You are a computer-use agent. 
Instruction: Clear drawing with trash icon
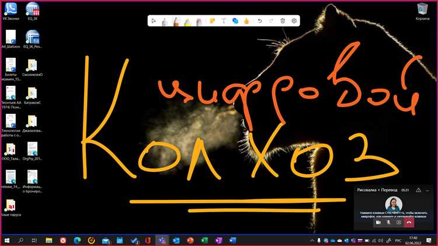283,21
